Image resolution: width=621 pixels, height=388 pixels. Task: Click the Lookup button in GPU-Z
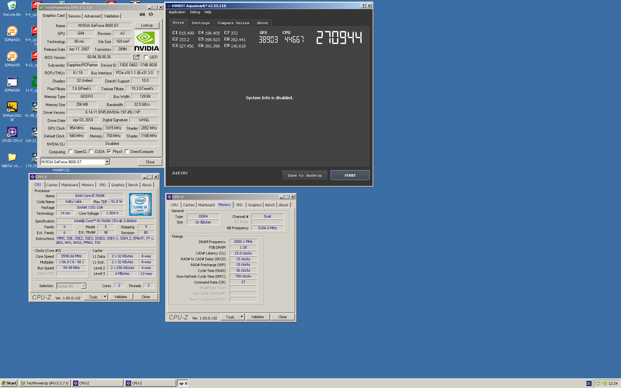coord(147,25)
